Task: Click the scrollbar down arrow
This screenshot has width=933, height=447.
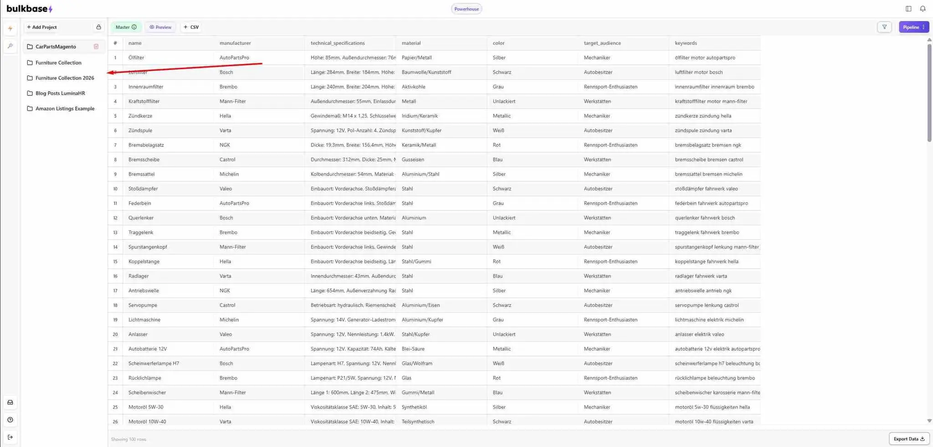Action: 929,421
